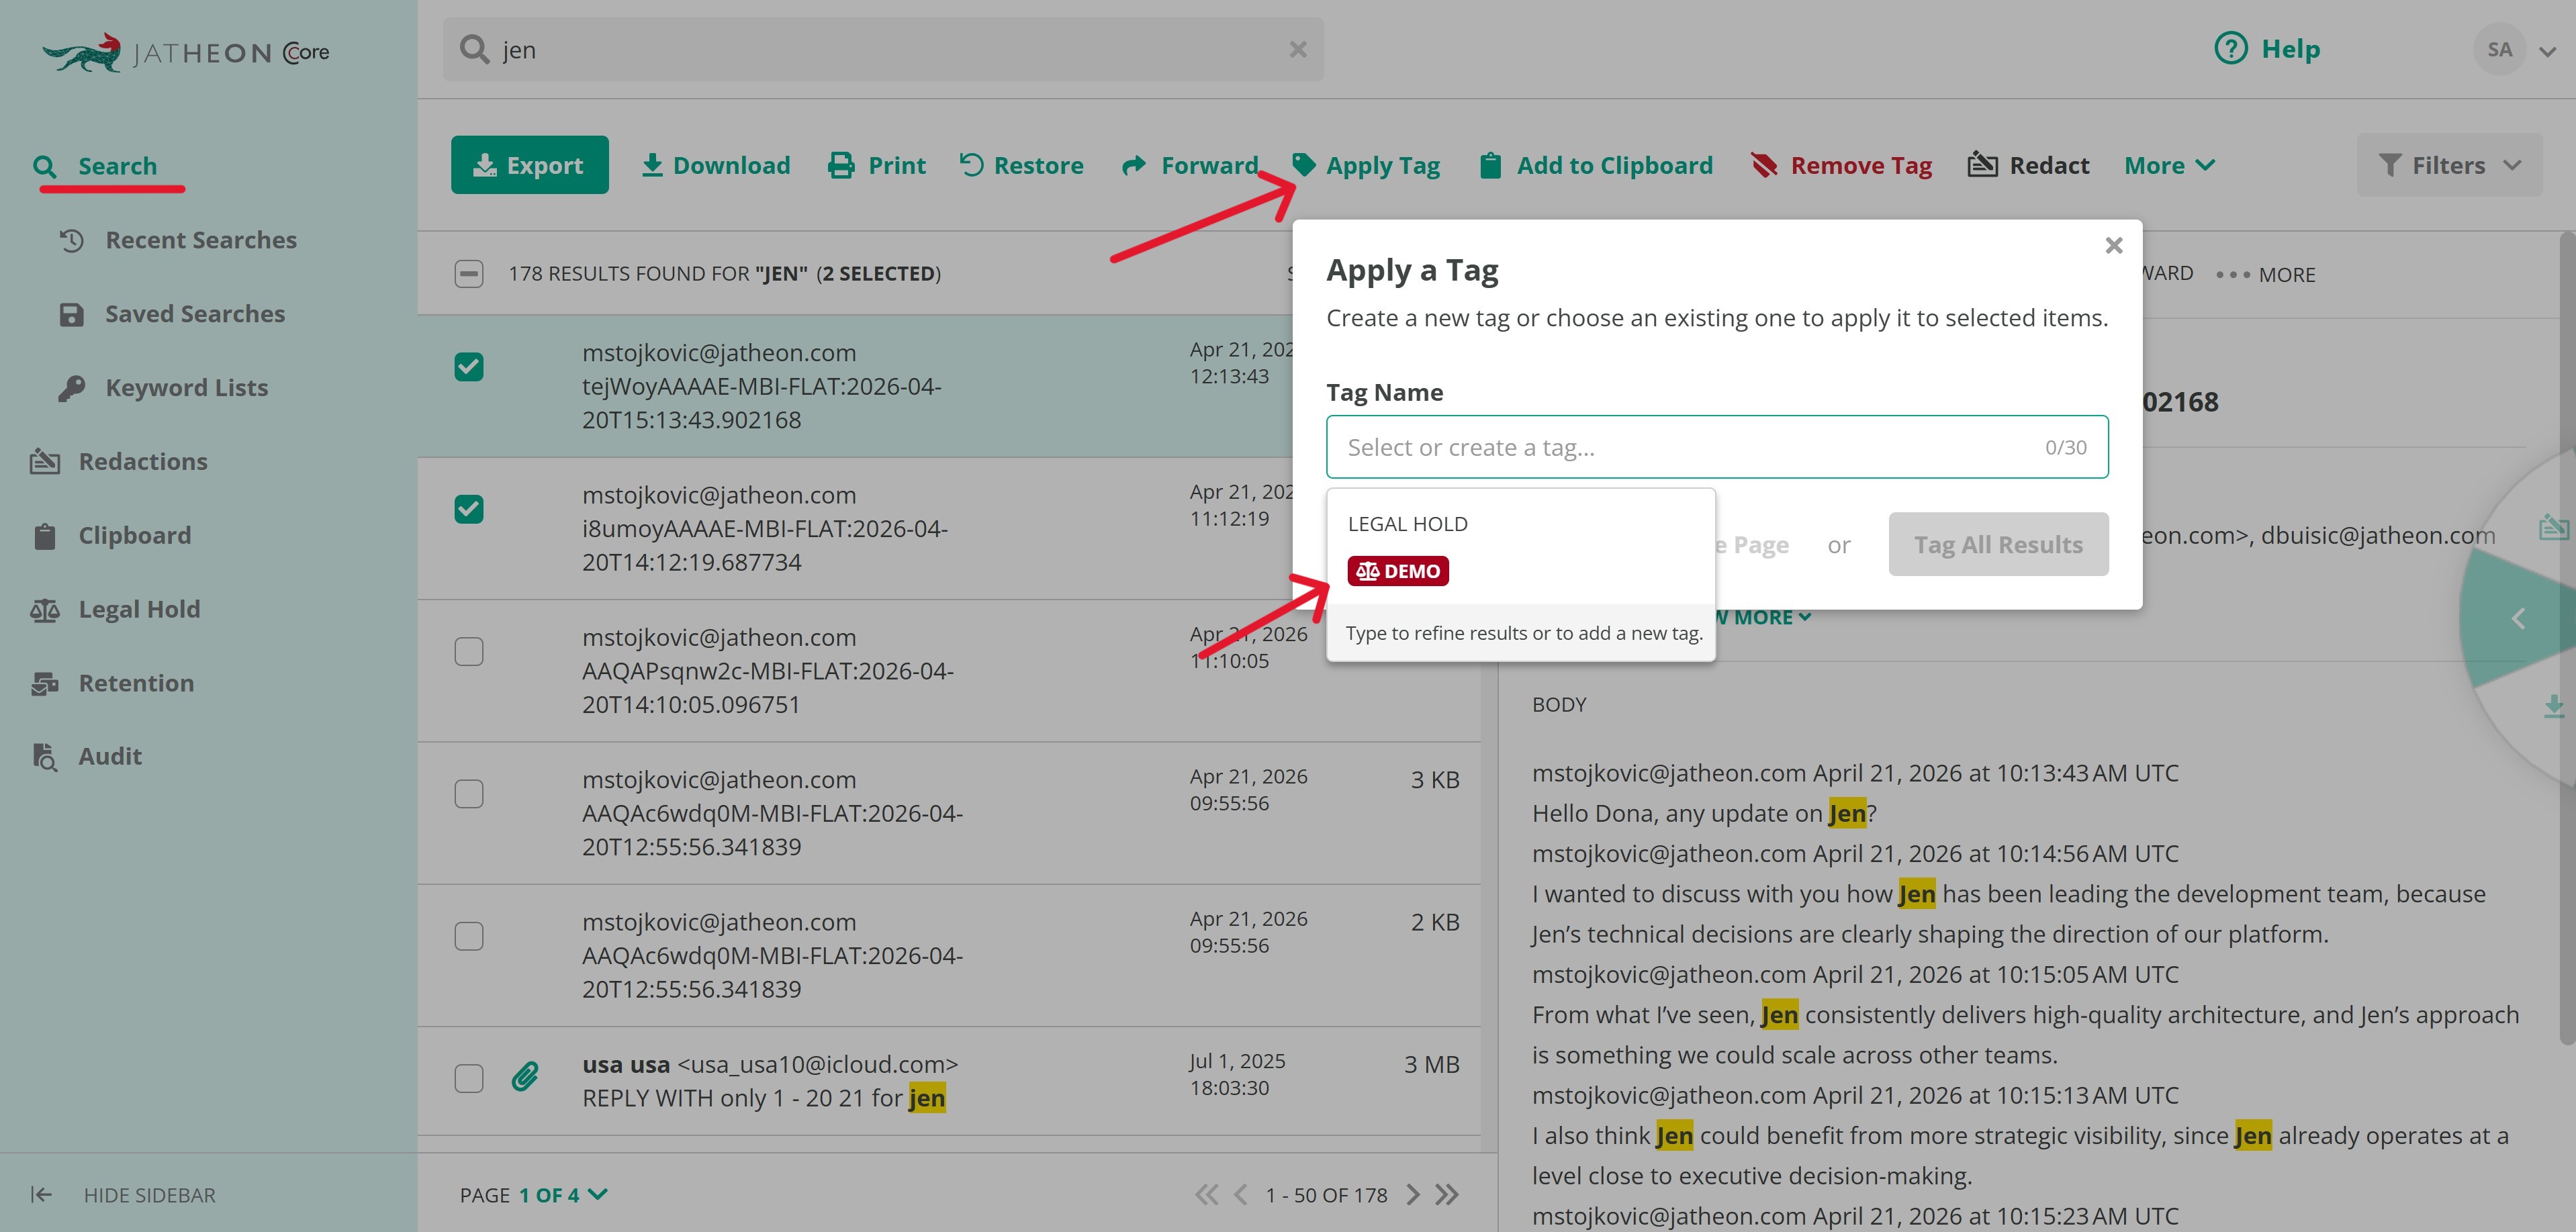Click attachment paperclip on usa usa email
Image resolution: width=2576 pixels, height=1232 pixels.
click(x=525, y=1077)
